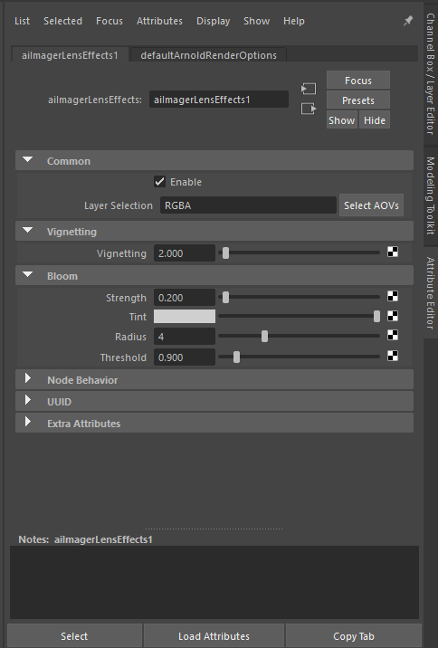Screen dimensions: 438x648
Task: Click the map button beside Vignetting slider
Action: [393, 252]
